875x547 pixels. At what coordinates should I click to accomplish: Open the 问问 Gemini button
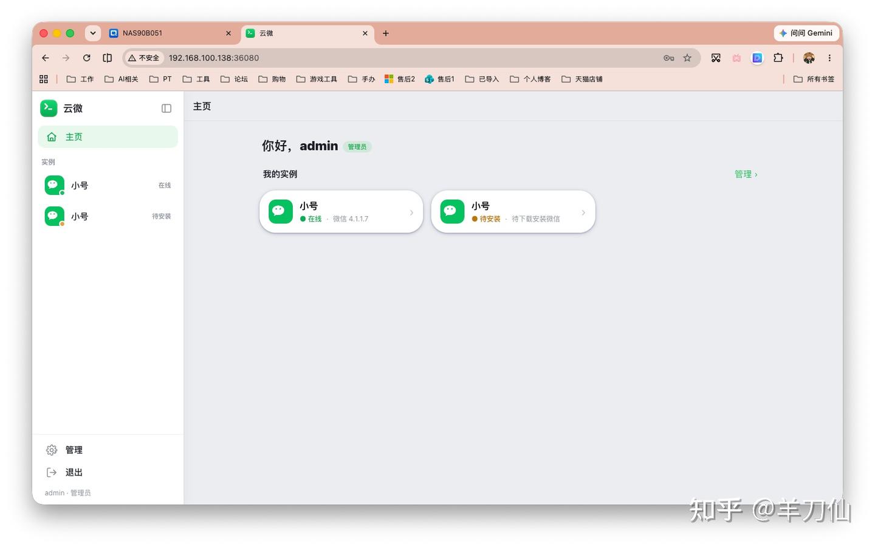point(806,33)
